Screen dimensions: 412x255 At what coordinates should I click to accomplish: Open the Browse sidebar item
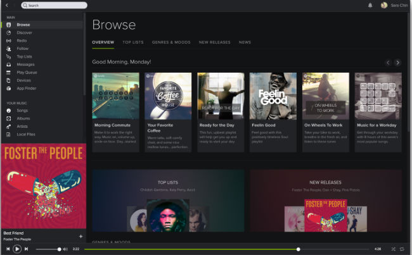pos(42,25)
